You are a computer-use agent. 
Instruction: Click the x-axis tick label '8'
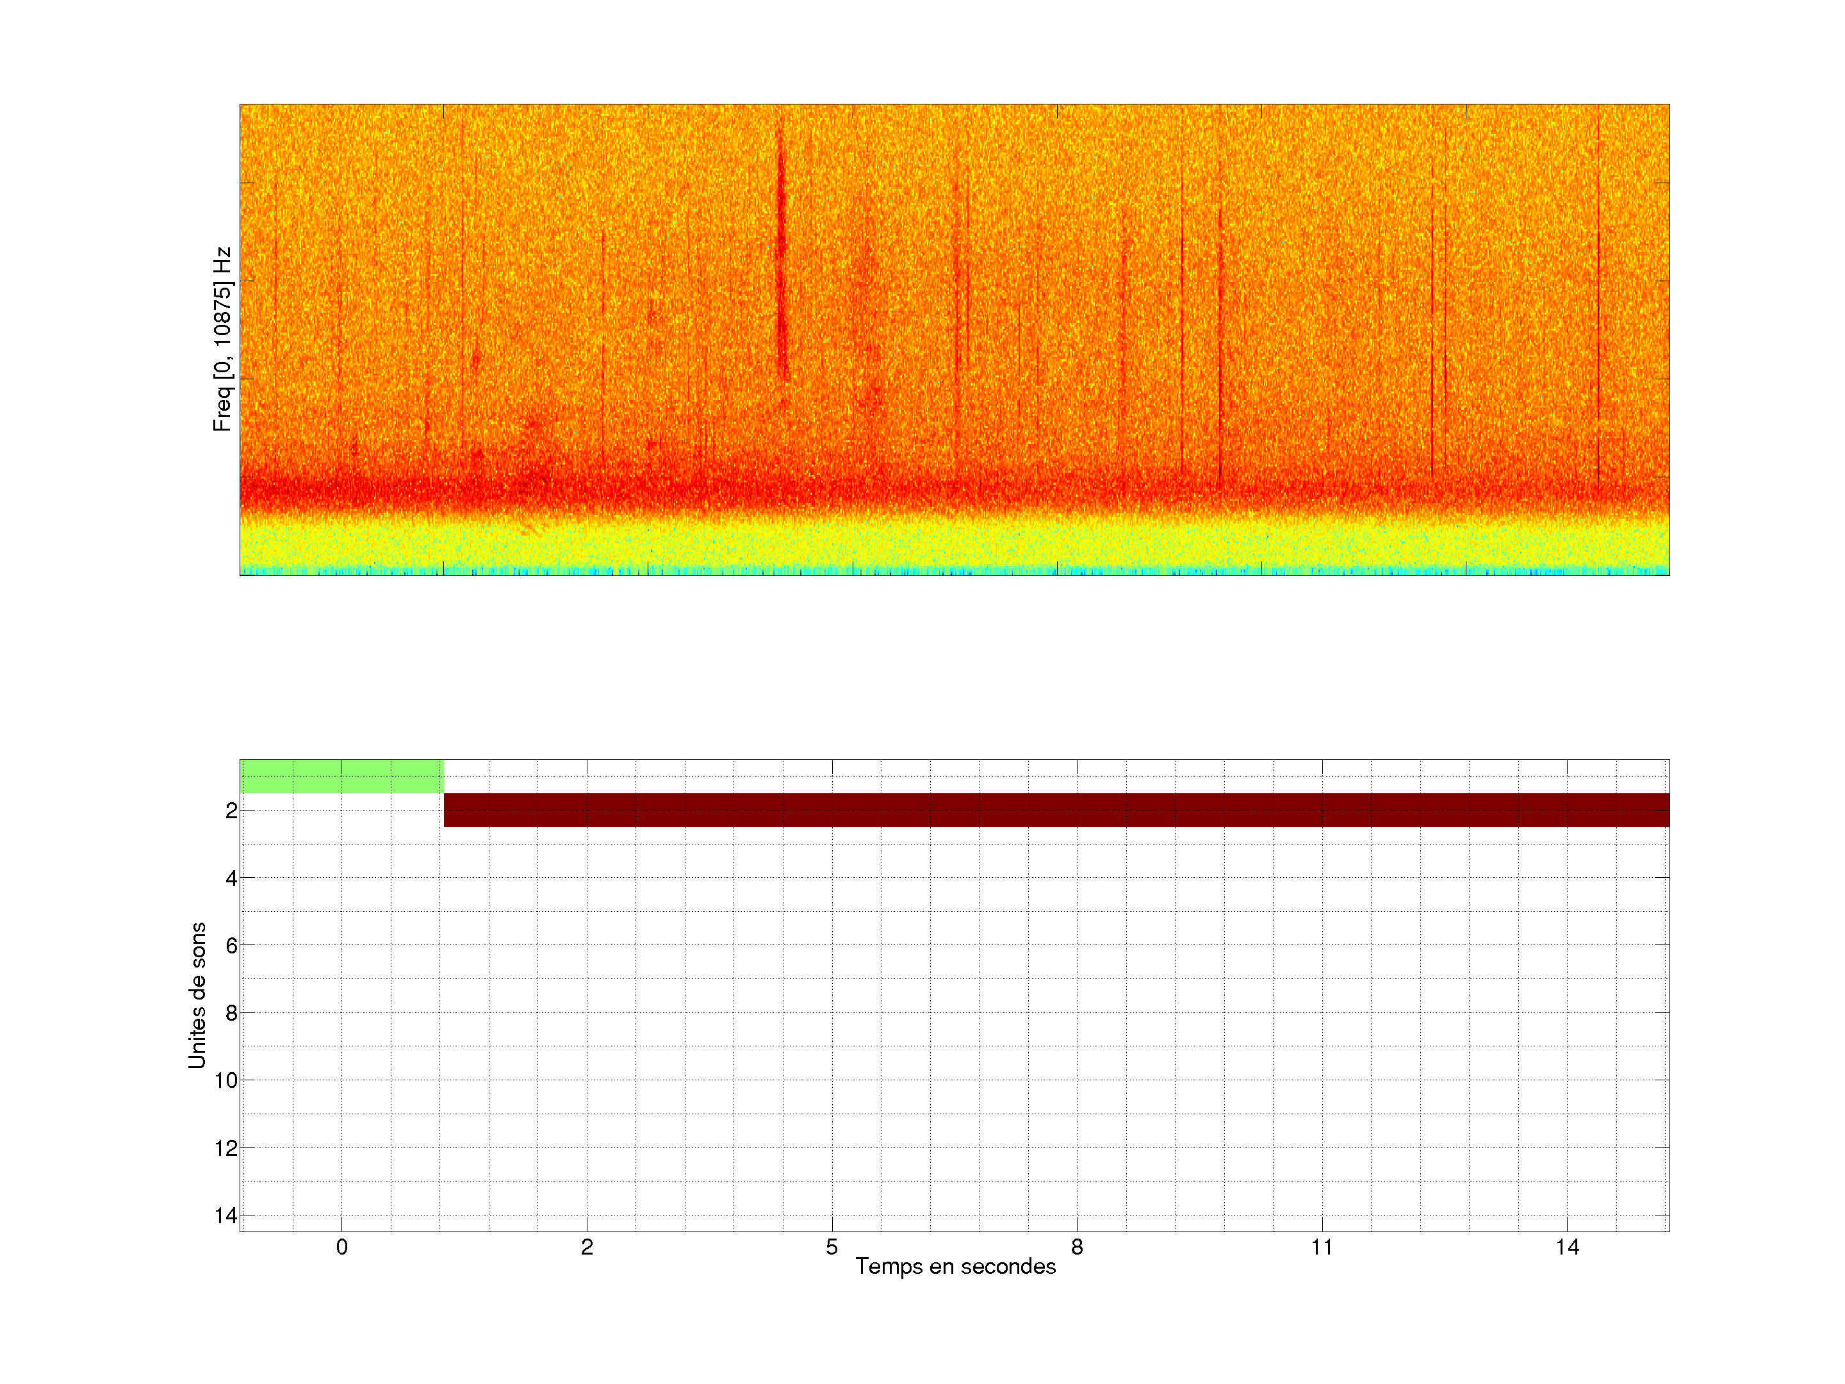point(1077,1247)
